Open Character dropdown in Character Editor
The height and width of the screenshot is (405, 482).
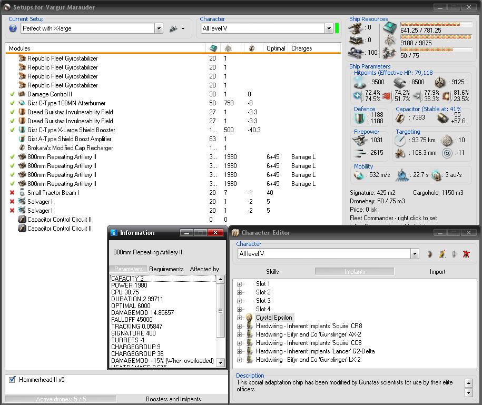[x=415, y=254]
